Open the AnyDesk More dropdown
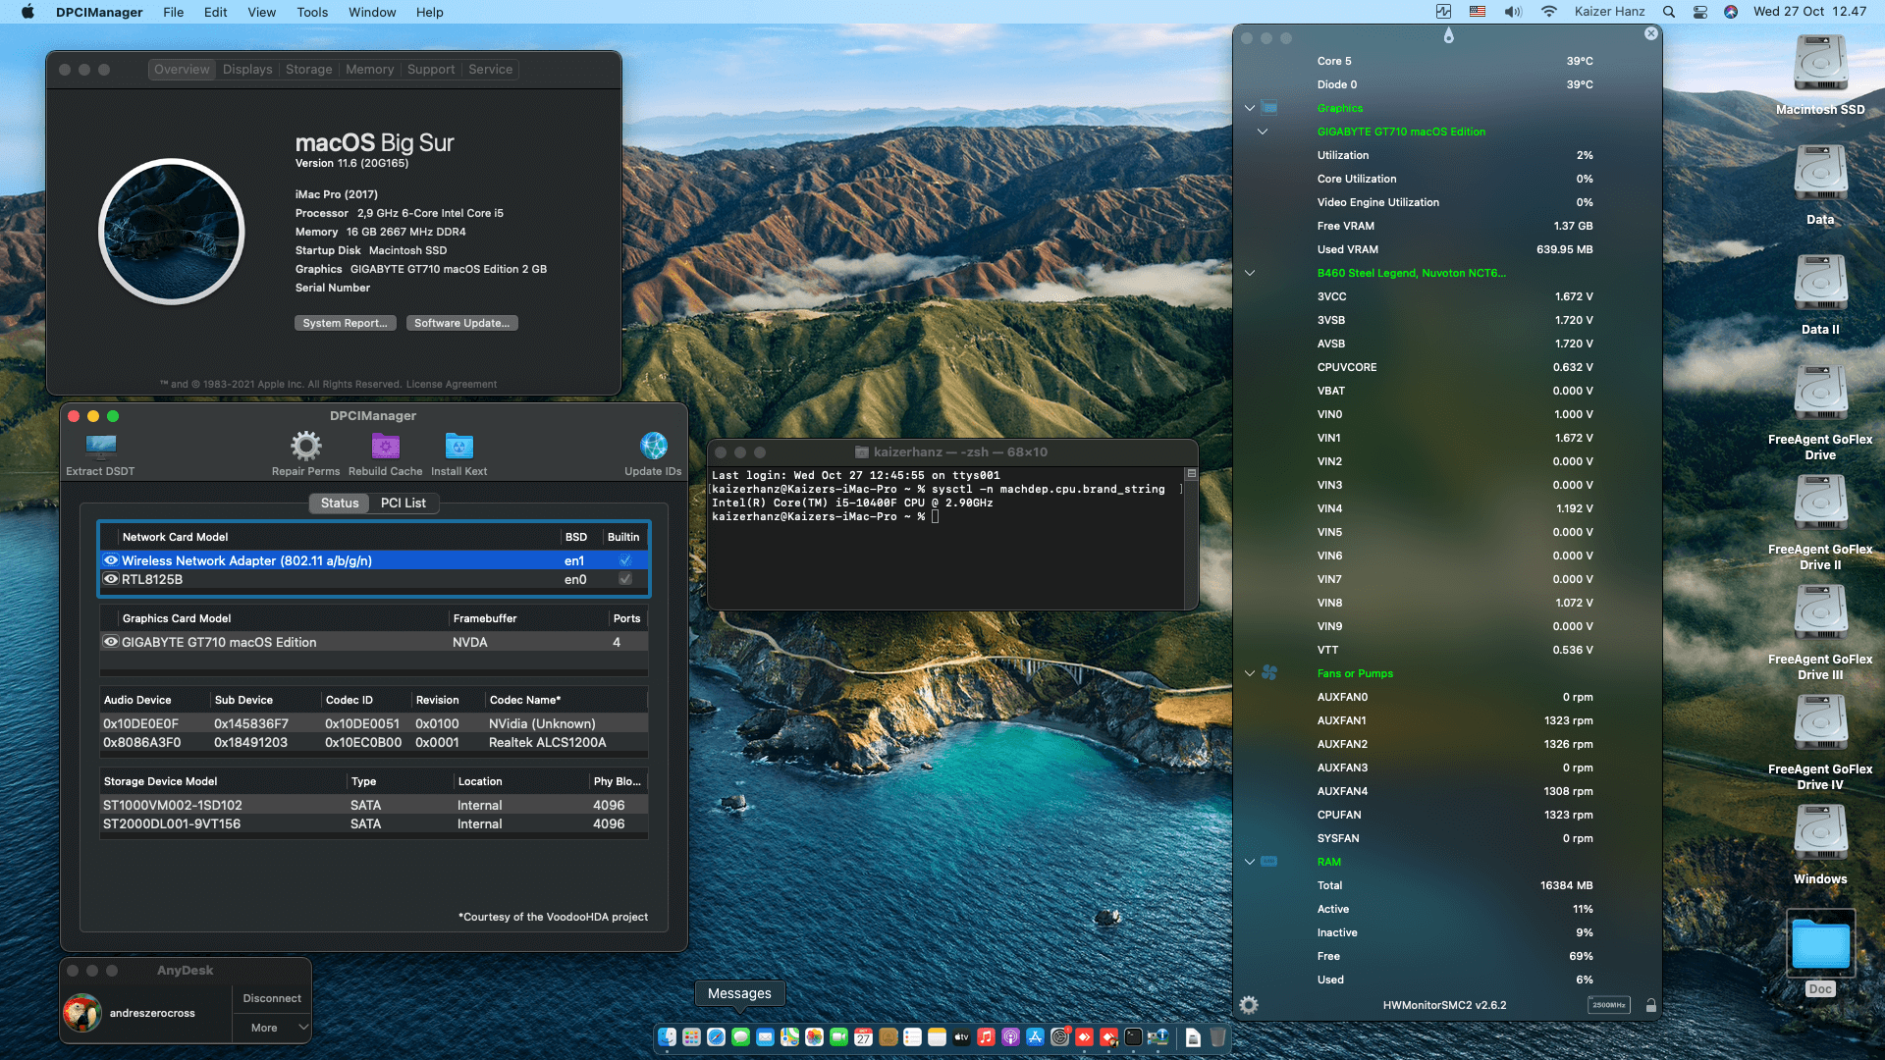This screenshot has height=1060, width=1885. [x=272, y=1028]
